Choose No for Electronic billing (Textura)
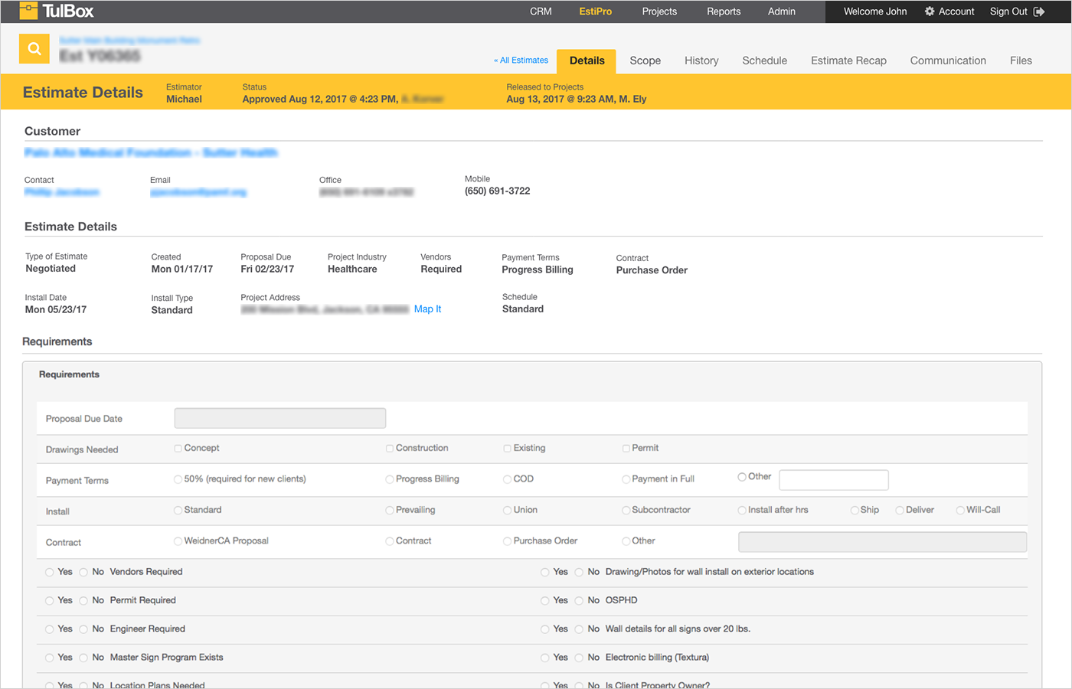Screen dimensions: 1072x689 [x=580, y=658]
